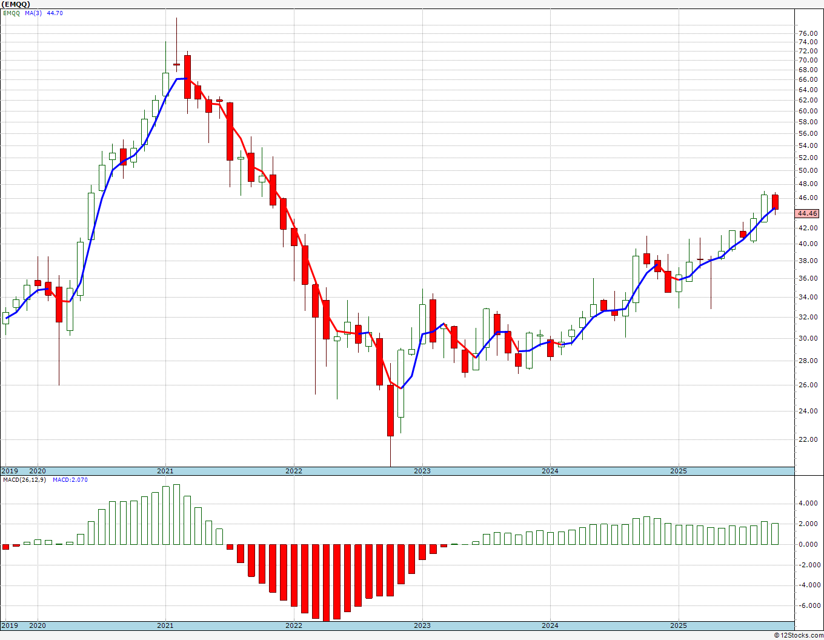Click the "76.00" price axis label
This screenshot has height=640, width=824.
pyautogui.click(x=808, y=33)
